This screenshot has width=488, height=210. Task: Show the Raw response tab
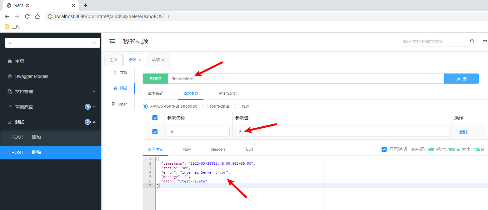click(187, 149)
